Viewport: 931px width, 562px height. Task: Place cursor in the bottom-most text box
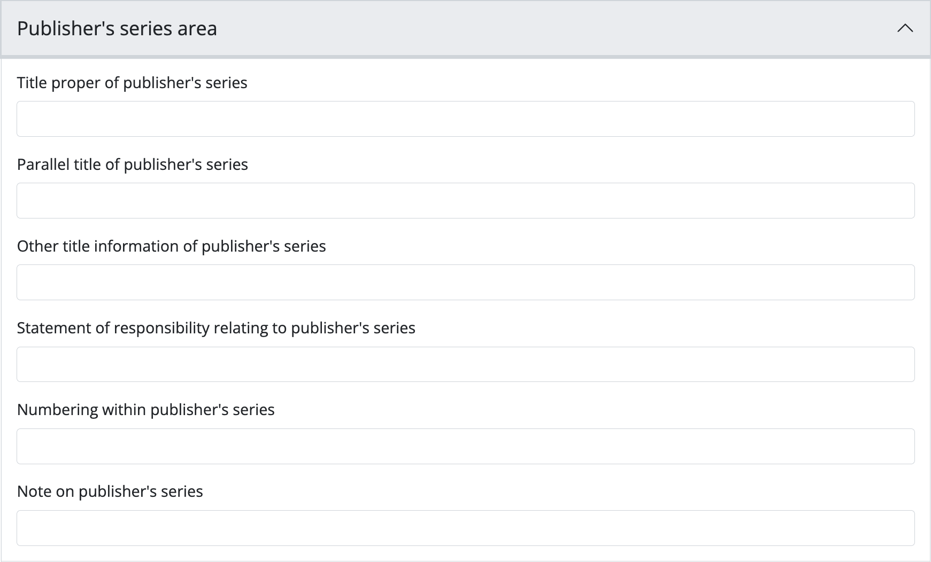tap(465, 528)
